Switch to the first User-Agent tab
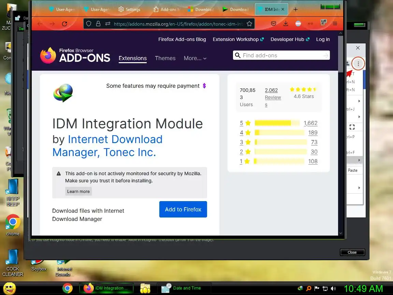 pos(62,10)
